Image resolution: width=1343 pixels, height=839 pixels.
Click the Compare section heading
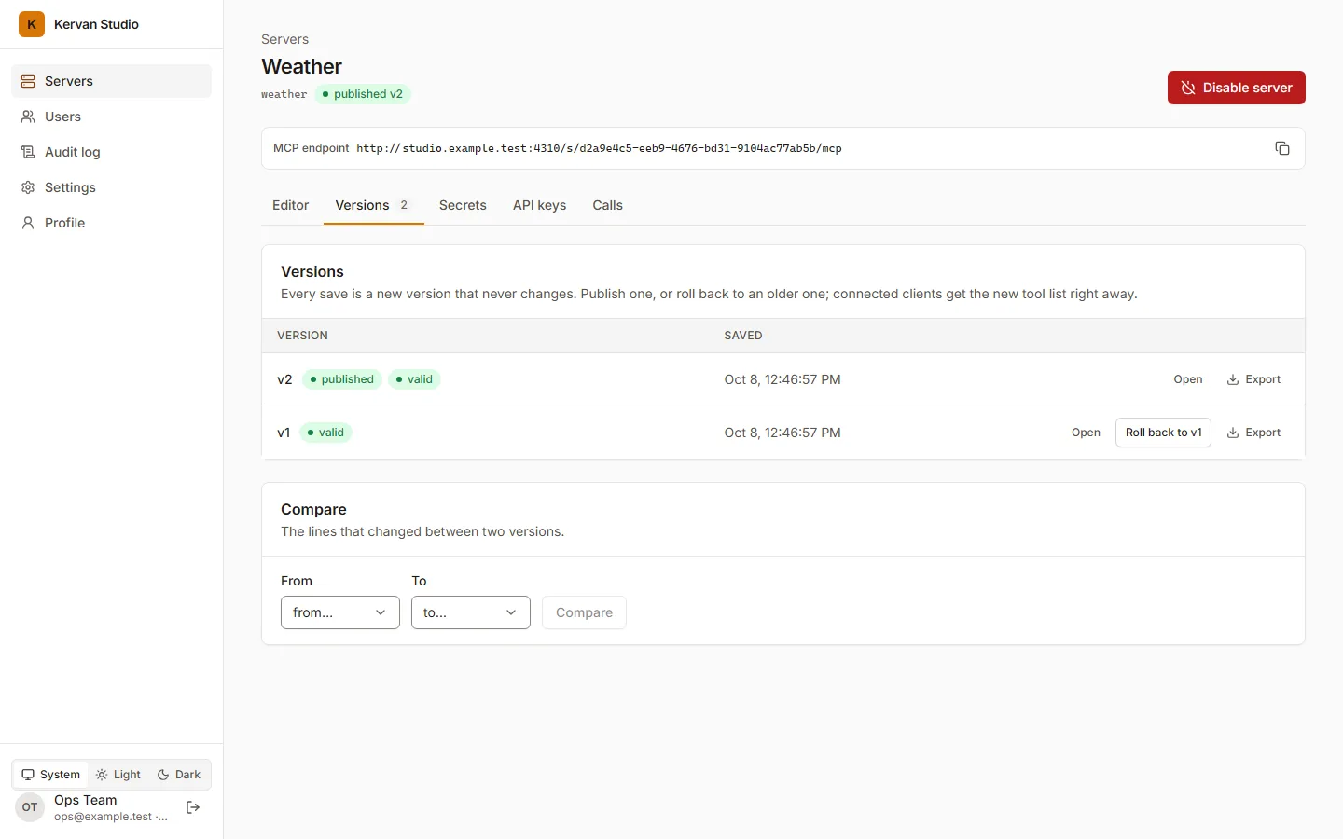pos(313,509)
